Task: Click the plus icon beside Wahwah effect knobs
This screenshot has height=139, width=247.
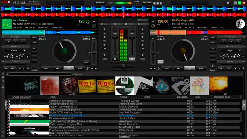Action: tap(27, 57)
